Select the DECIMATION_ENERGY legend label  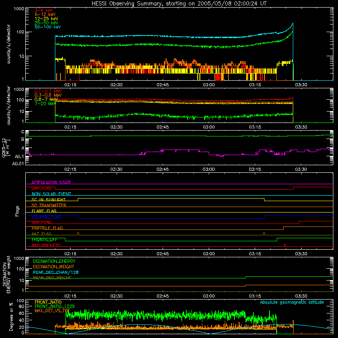(x=54, y=261)
